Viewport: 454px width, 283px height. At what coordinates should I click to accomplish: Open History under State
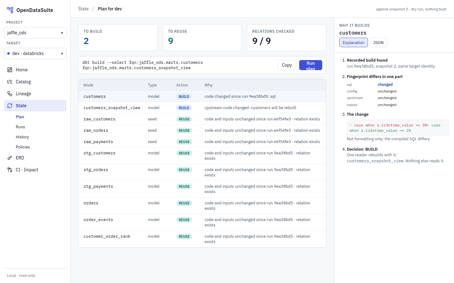pyautogui.click(x=22, y=137)
